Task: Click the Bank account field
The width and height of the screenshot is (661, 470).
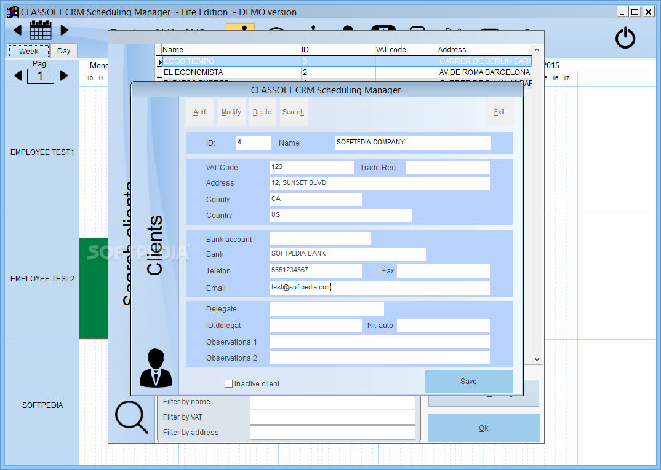Action: click(x=320, y=238)
